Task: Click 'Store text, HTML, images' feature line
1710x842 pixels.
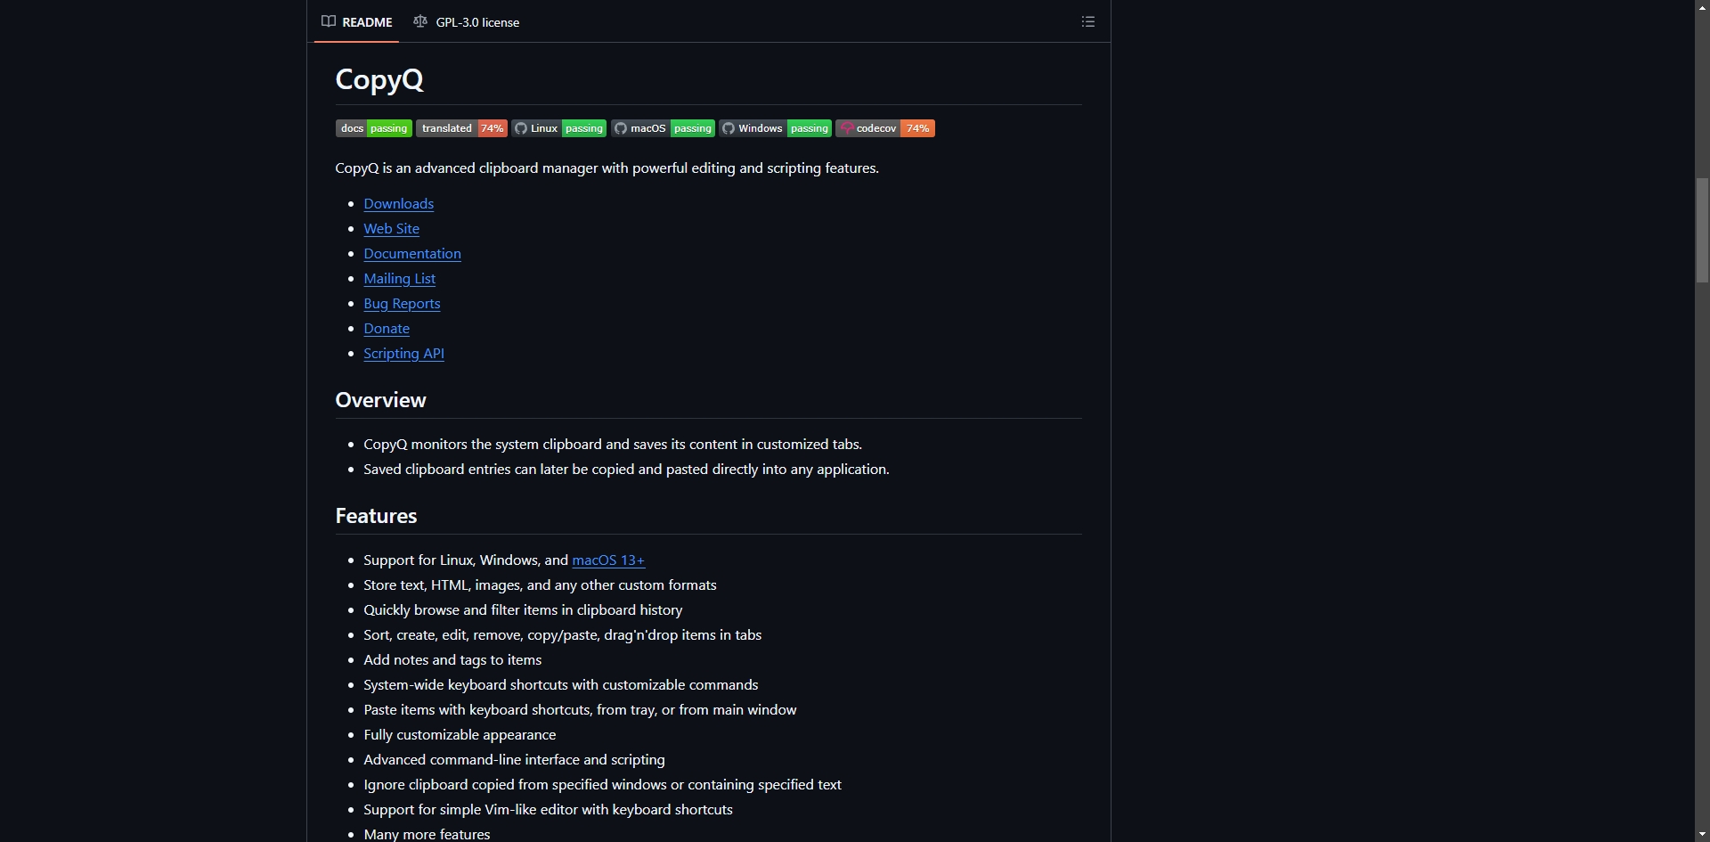Action: 540,585
